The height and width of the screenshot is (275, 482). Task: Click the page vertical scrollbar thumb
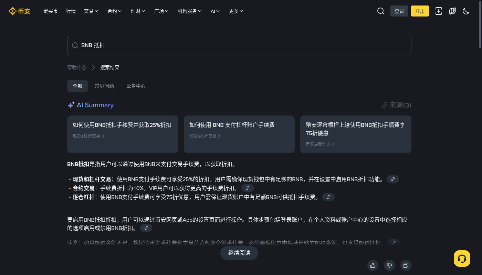point(480,25)
